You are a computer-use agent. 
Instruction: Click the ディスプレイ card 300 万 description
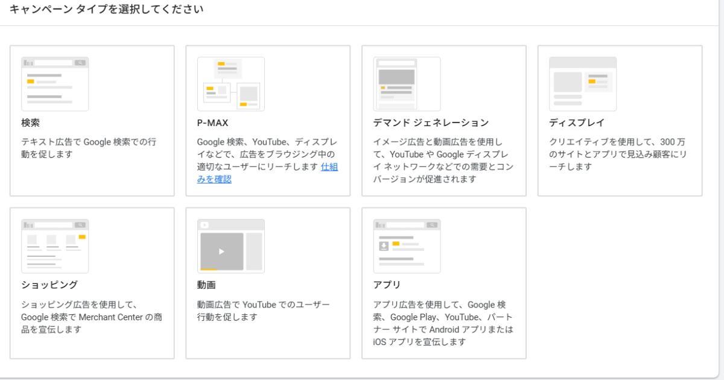(617, 154)
